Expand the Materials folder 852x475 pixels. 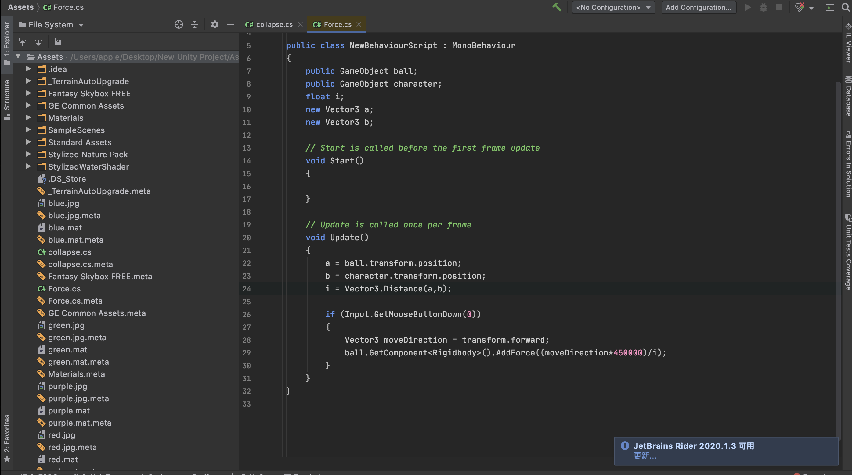(x=28, y=118)
